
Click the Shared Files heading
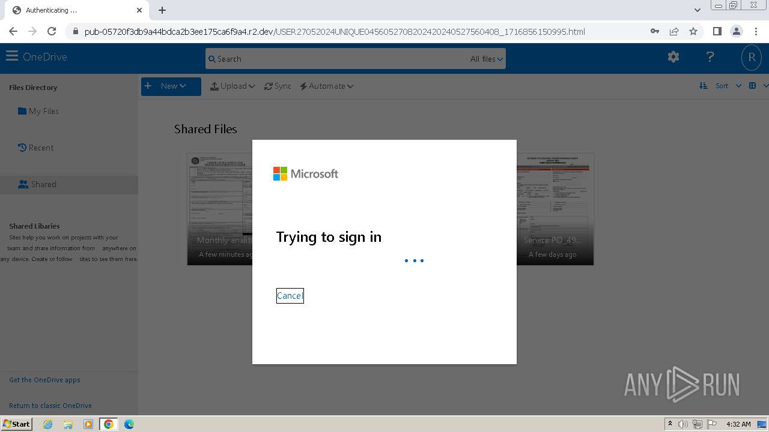coord(205,129)
